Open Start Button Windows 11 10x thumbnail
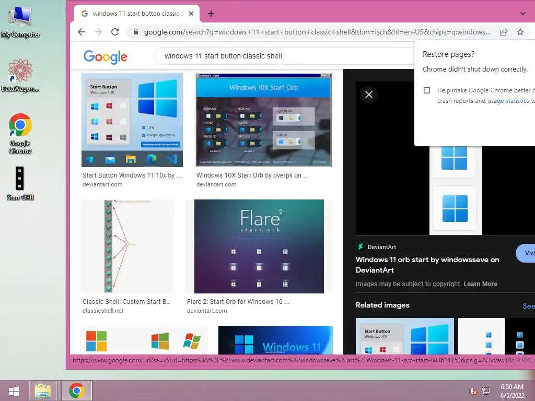This screenshot has height=401, width=535. point(132,120)
